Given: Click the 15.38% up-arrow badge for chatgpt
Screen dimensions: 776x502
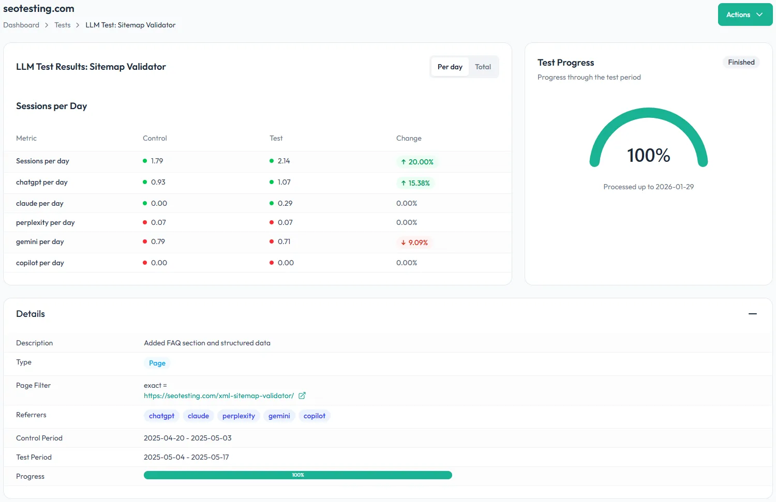Looking at the screenshot, I should tap(415, 183).
